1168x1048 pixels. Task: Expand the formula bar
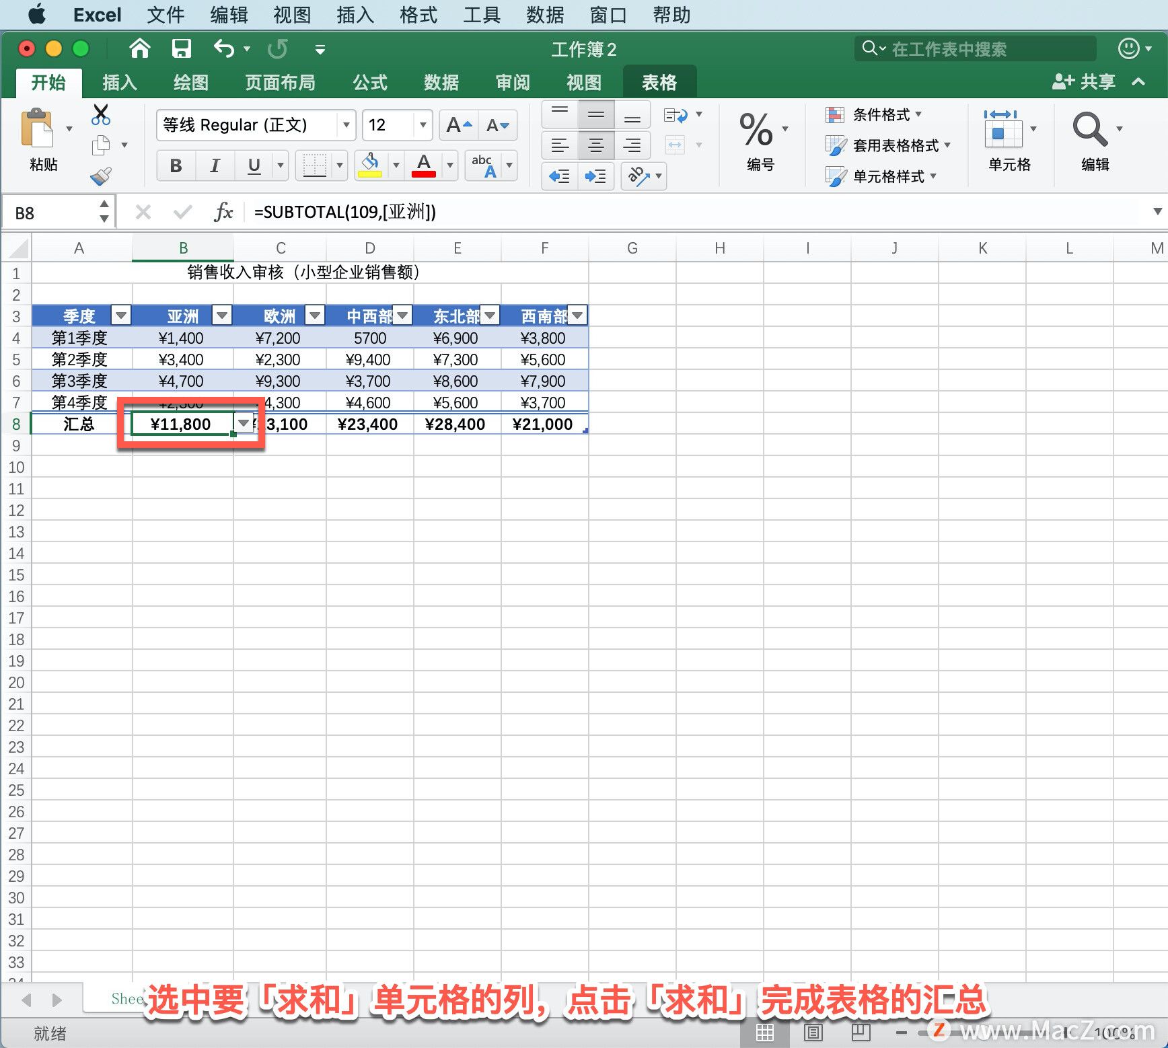point(1157,212)
